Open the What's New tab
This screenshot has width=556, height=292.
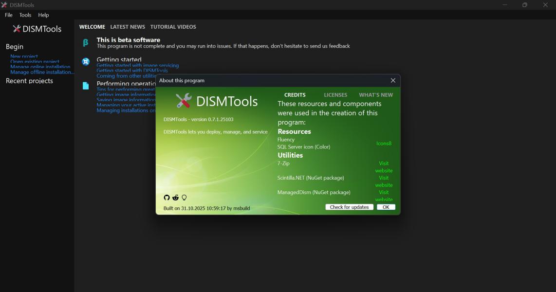pyautogui.click(x=375, y=95)
